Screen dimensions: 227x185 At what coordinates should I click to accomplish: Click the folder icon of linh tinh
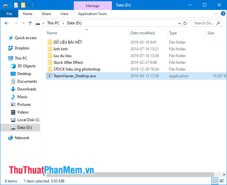click(x=50, y=49)
